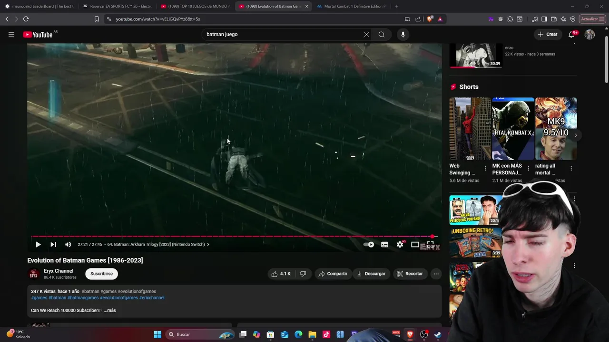
Task: Go back to the previous page
Action: [x=7, y=19]
